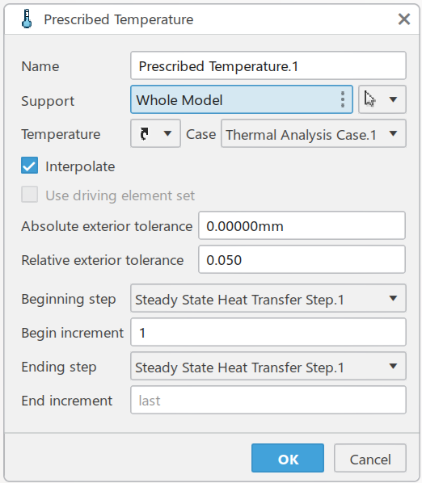
Task: Open the Support field's three-dot options
Action: click(343, 99)
